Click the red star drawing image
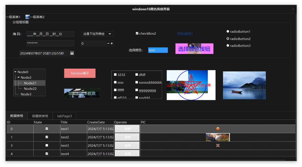 [191, 85]
